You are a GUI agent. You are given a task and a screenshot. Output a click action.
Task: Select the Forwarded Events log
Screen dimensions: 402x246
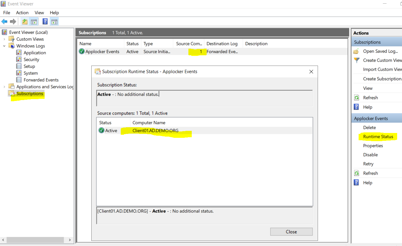[41, 80]
